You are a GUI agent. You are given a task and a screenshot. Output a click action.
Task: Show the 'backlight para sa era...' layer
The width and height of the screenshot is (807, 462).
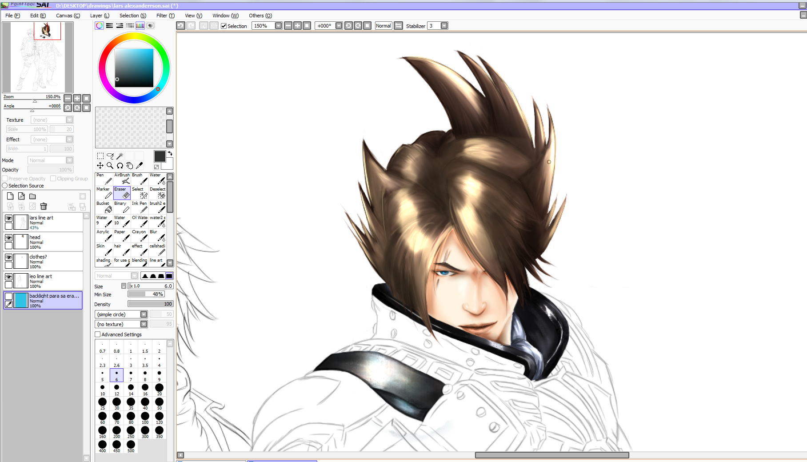point(8,296)
